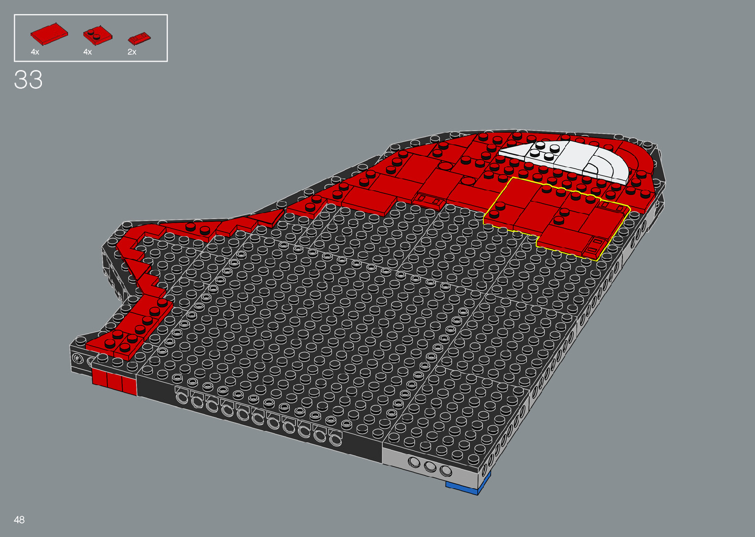Click the 2x quantity label

tap(132, 52)
